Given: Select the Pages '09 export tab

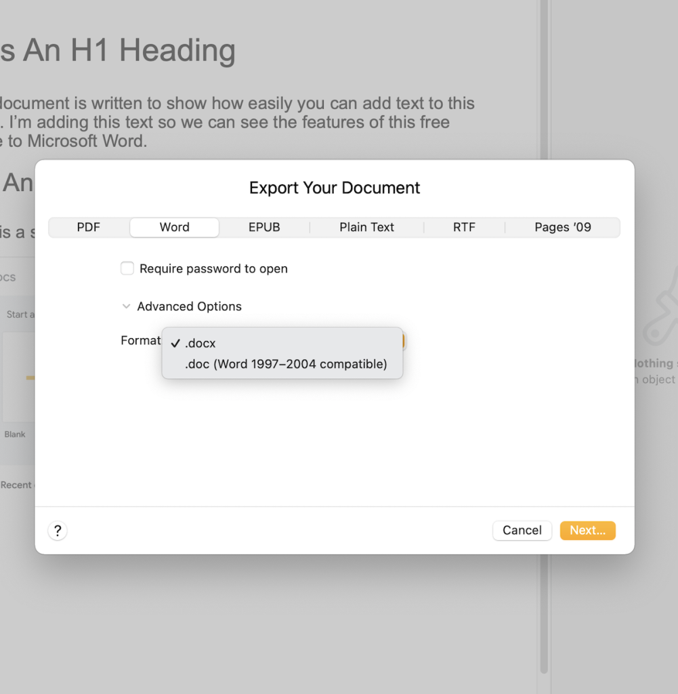Looking at the screenshot, I should [x=563, y=227].
